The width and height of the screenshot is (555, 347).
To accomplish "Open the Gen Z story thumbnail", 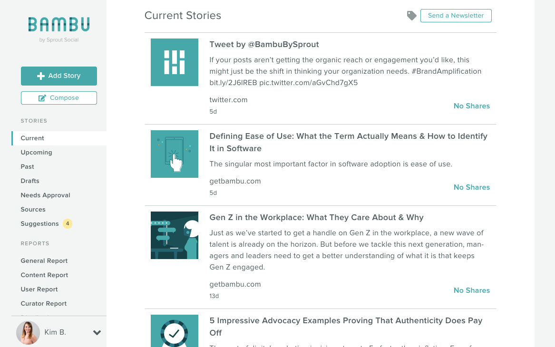I will coord(175,235).
